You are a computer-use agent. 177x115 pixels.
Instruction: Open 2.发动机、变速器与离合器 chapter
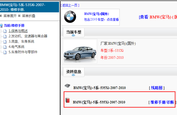(28, 36)
